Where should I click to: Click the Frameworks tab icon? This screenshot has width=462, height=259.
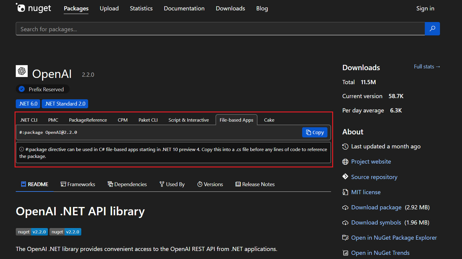(63, 184)
